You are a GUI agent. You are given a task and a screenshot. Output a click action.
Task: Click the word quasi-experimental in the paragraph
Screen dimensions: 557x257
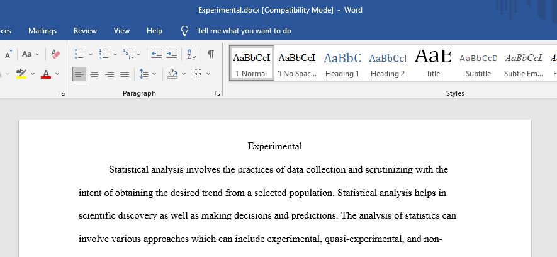click(x=364, y=239)
